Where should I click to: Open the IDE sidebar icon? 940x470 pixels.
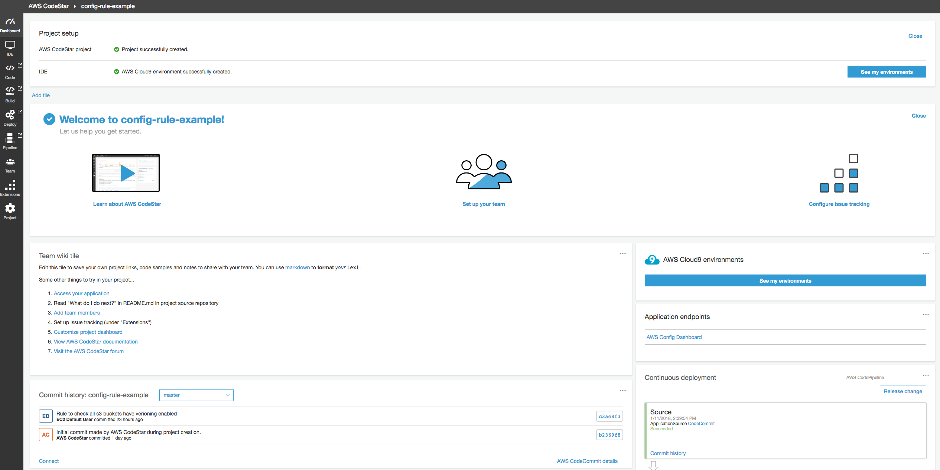10,48
